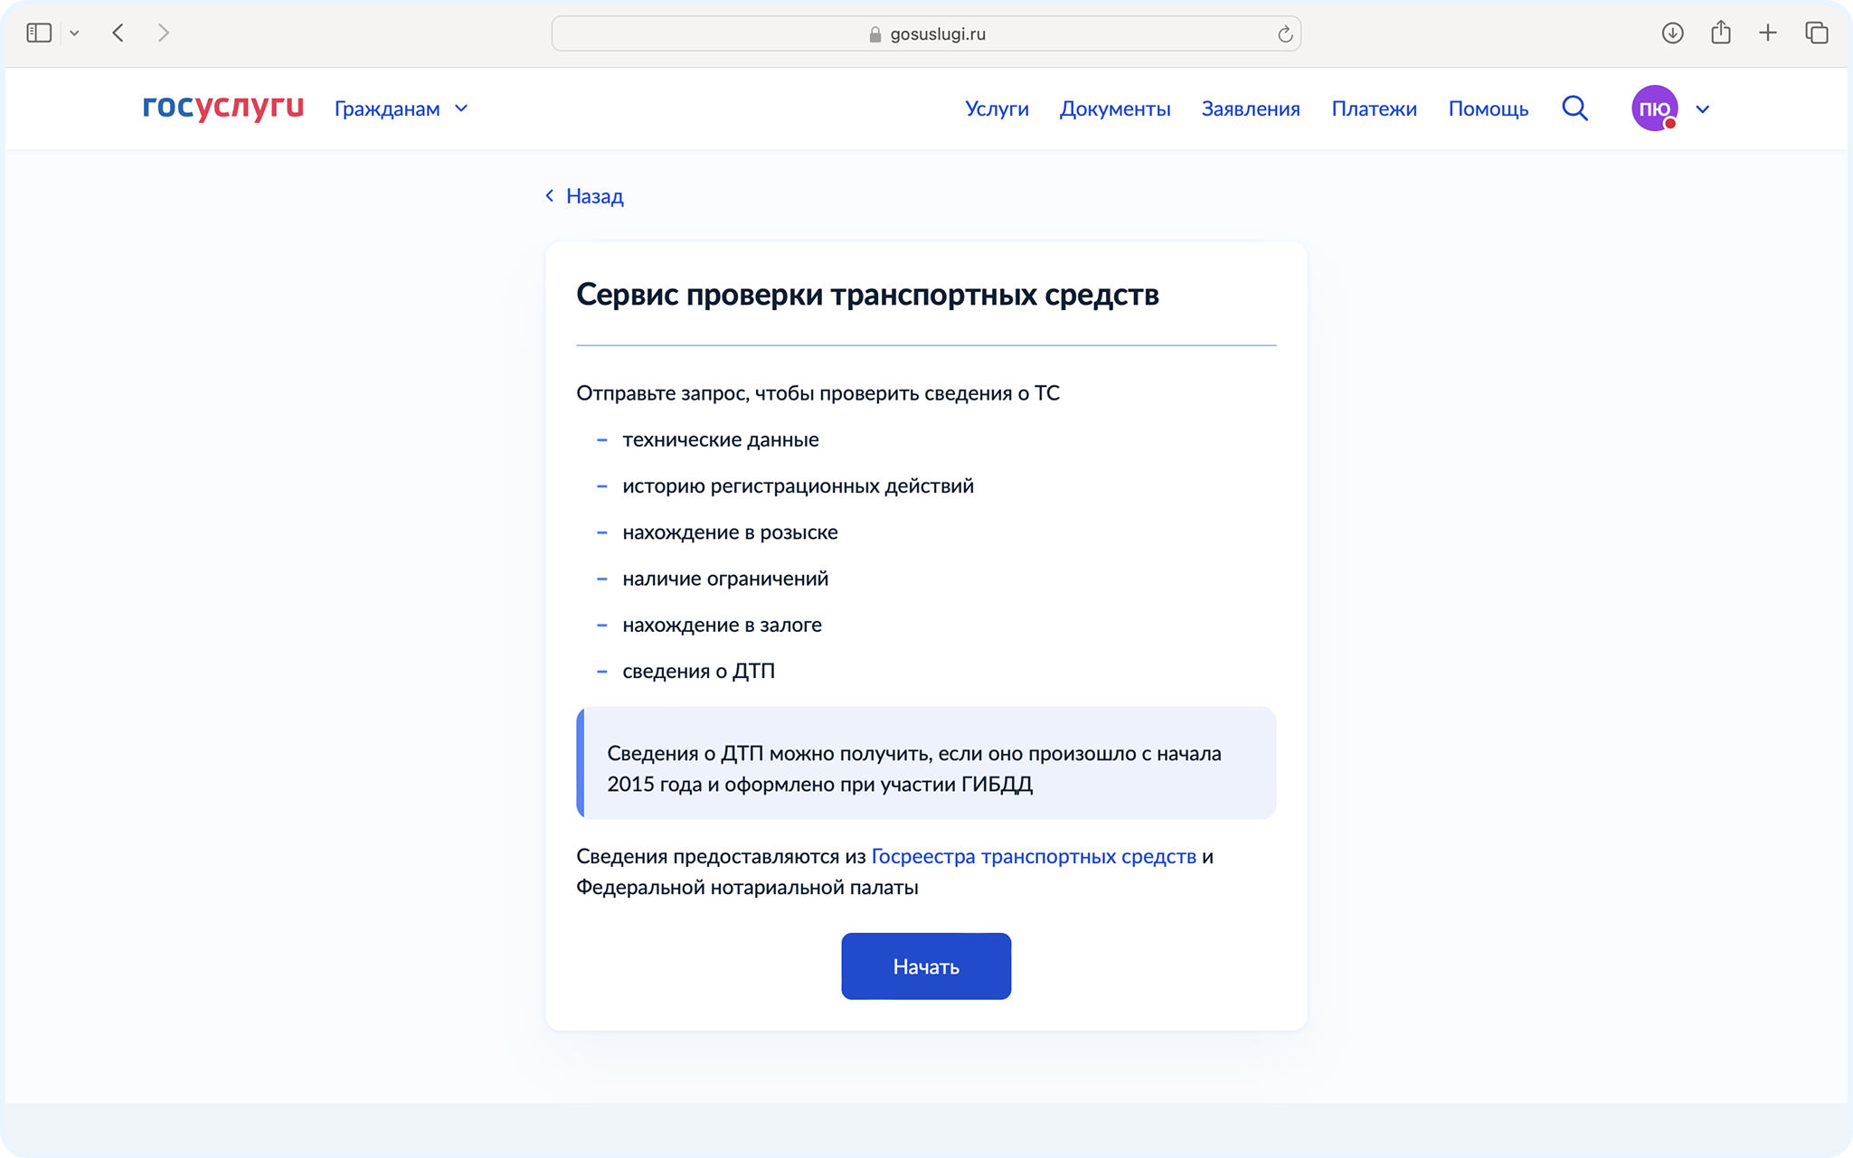Go back with the browser back arrow
Image resolution: width=1853 pixels, height=1158 pixels.
118,33
